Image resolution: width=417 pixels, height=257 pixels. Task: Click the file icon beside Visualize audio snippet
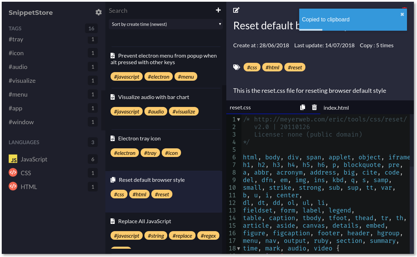(113, 97)
